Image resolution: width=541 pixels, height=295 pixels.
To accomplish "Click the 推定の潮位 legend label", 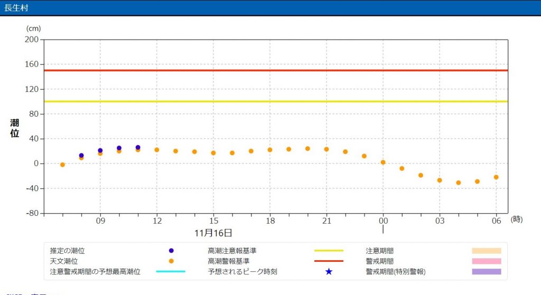I will [x=67, y=251].
